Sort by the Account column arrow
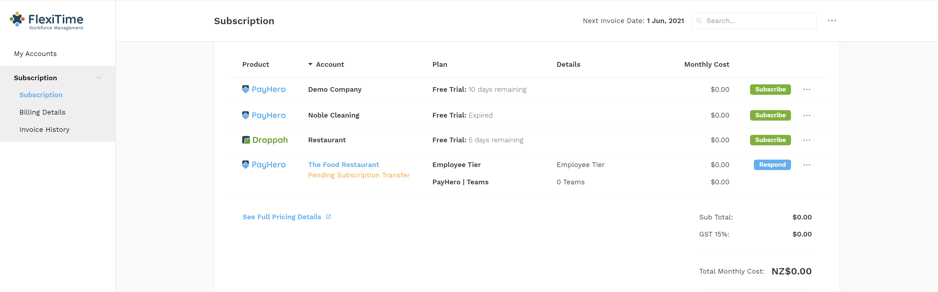This screenshot has height=292, width=938. [x=310, y=64]
